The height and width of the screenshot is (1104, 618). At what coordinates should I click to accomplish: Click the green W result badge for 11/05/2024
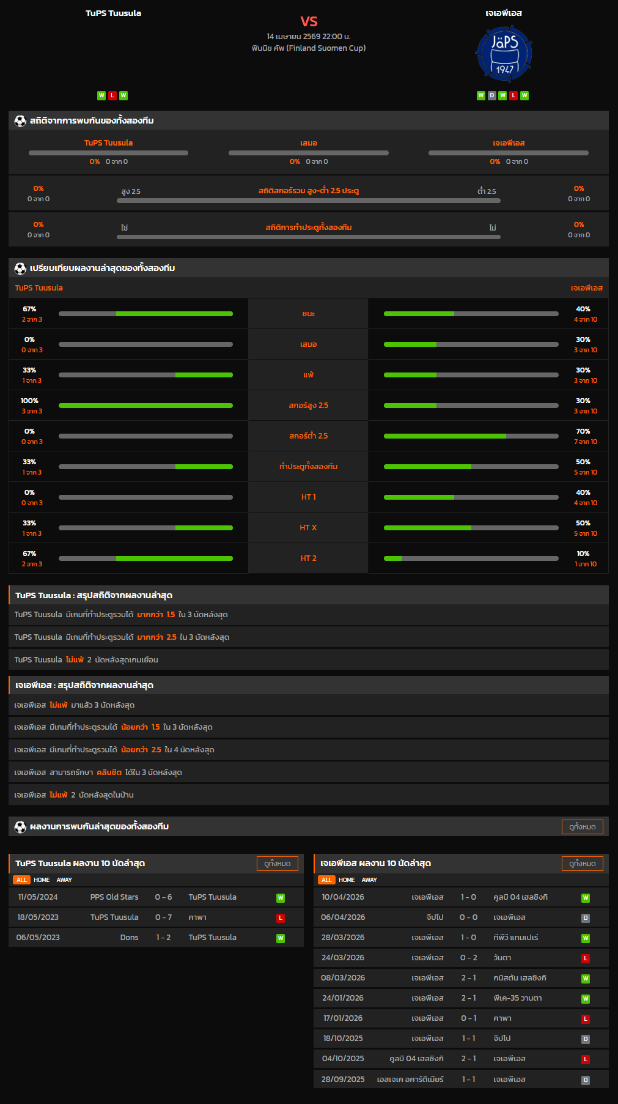coord(281,898)
